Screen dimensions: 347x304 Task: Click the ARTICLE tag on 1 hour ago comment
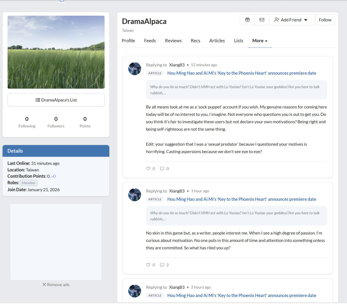point(155,199)
